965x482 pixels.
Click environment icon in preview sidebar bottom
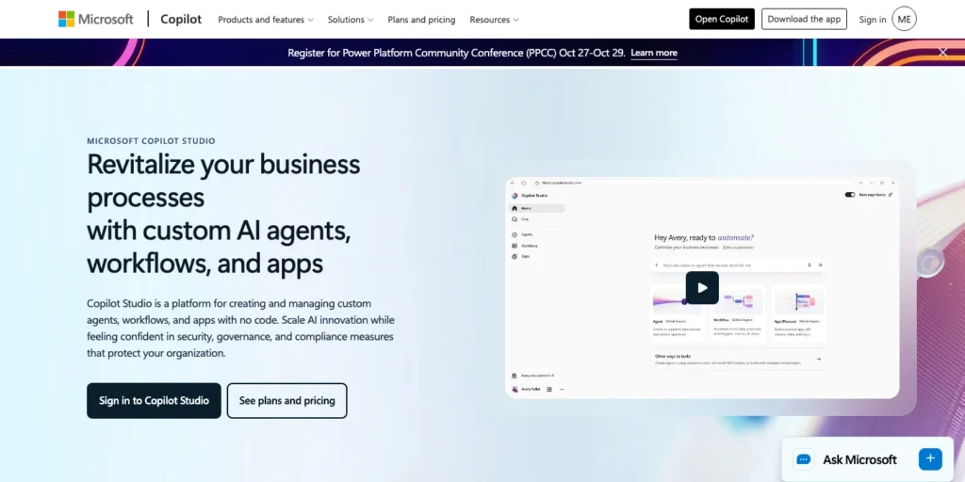[515, 375]
